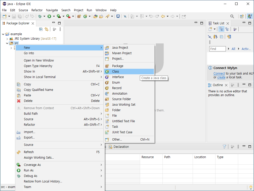This screenshot has height=191, width=254.
Task: Click the New Task icon in Task List
Action: click(210, 29)
